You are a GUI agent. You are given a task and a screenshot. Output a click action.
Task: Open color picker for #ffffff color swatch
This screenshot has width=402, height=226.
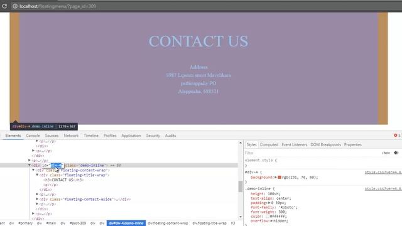tap(268, 217)
